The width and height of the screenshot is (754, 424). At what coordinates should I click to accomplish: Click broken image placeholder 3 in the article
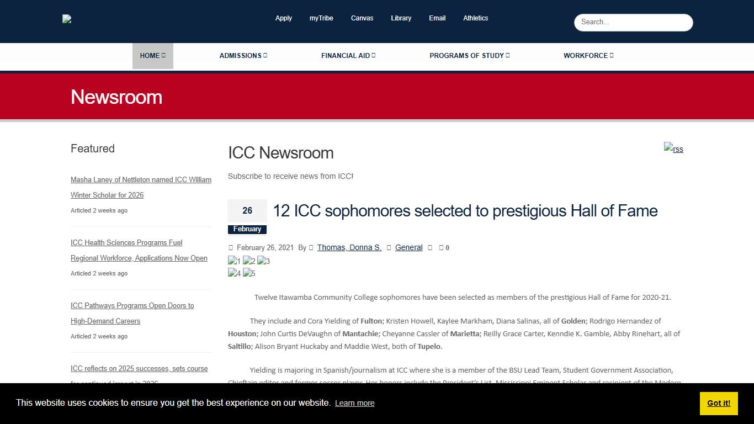click(x=263, y=260)
